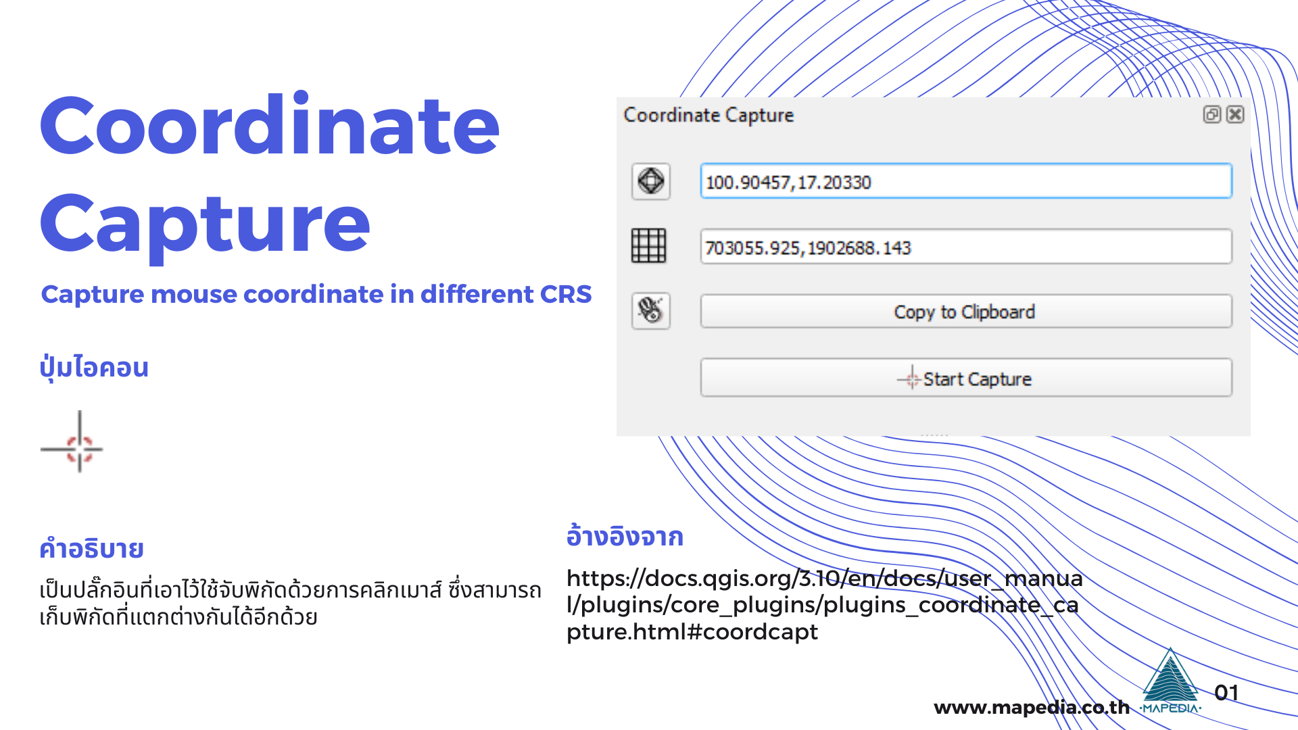Click the grid canvas-CRS icon
The height and width of the screenshot is (730, 1298).
coord(648,245)
